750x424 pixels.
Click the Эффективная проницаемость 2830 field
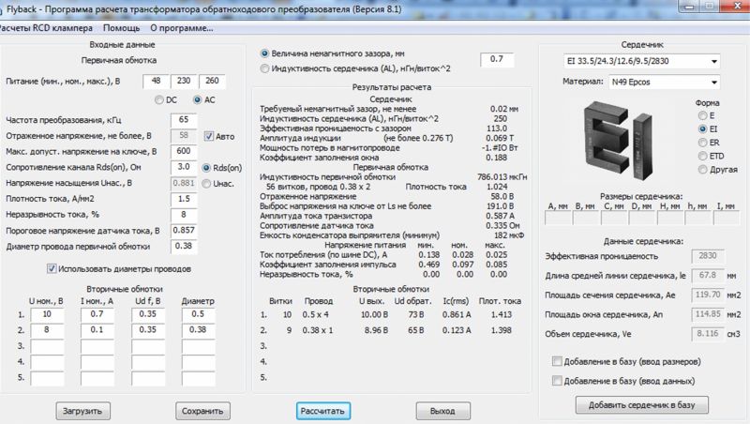coord(708,256)
